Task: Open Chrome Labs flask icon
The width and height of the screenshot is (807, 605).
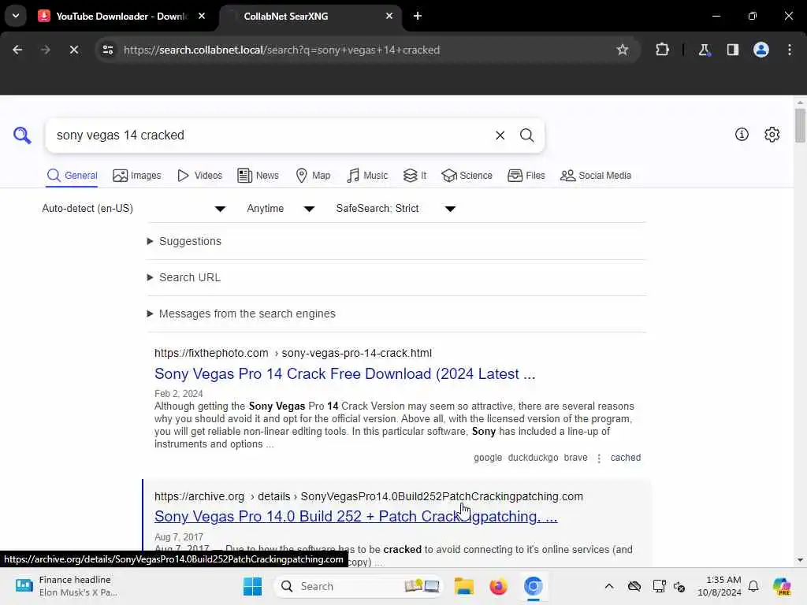Action: [704, 50]
